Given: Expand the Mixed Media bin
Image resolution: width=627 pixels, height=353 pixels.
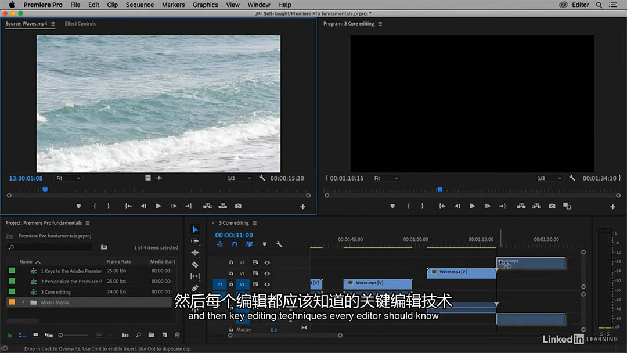Looking at the screenshot, I should (23, 302).
